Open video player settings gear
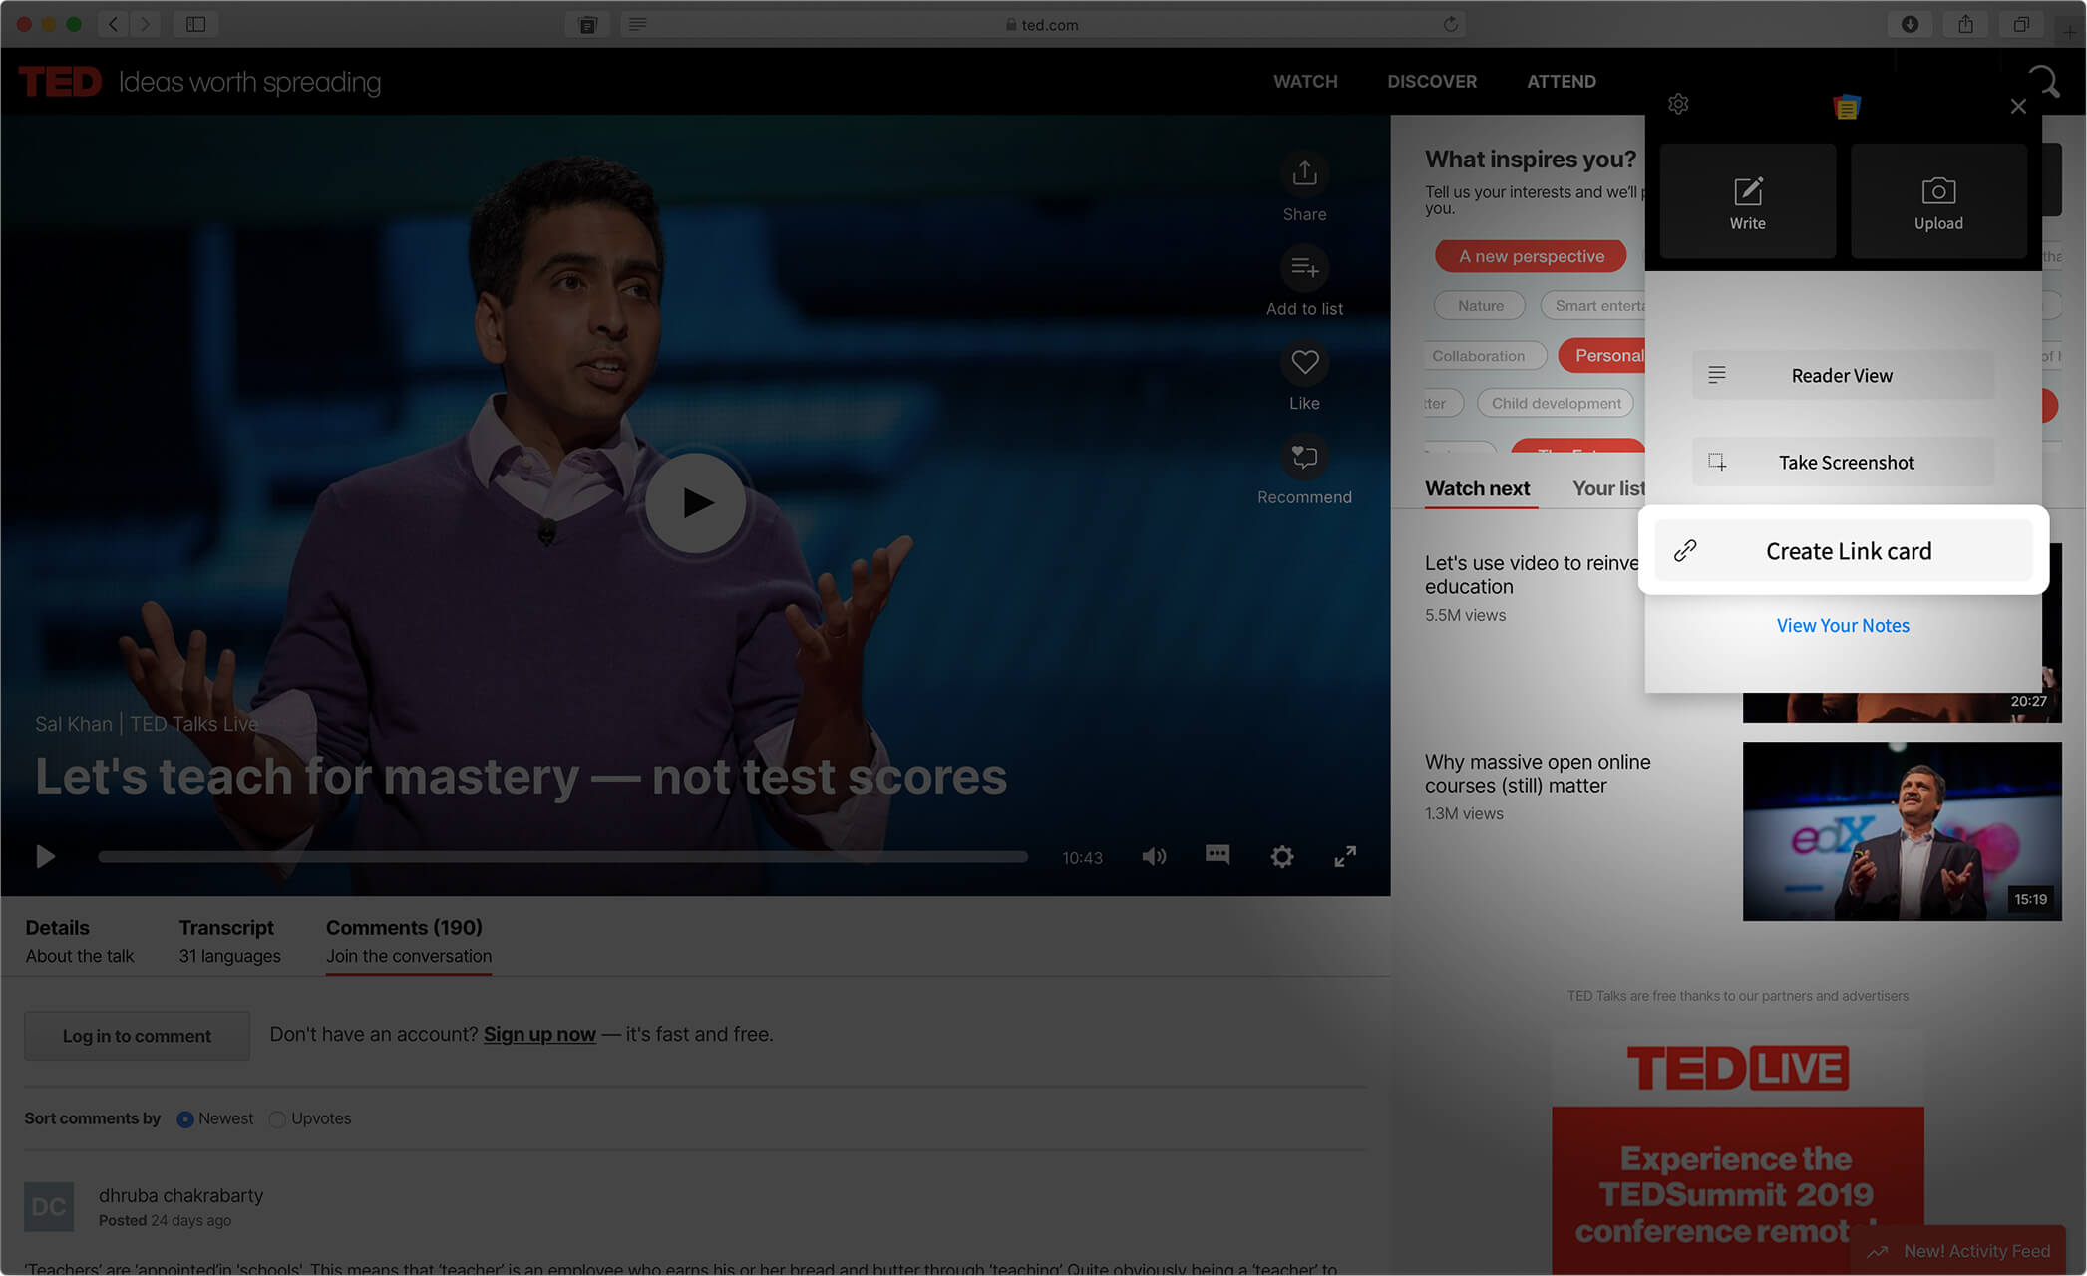 1282,857
